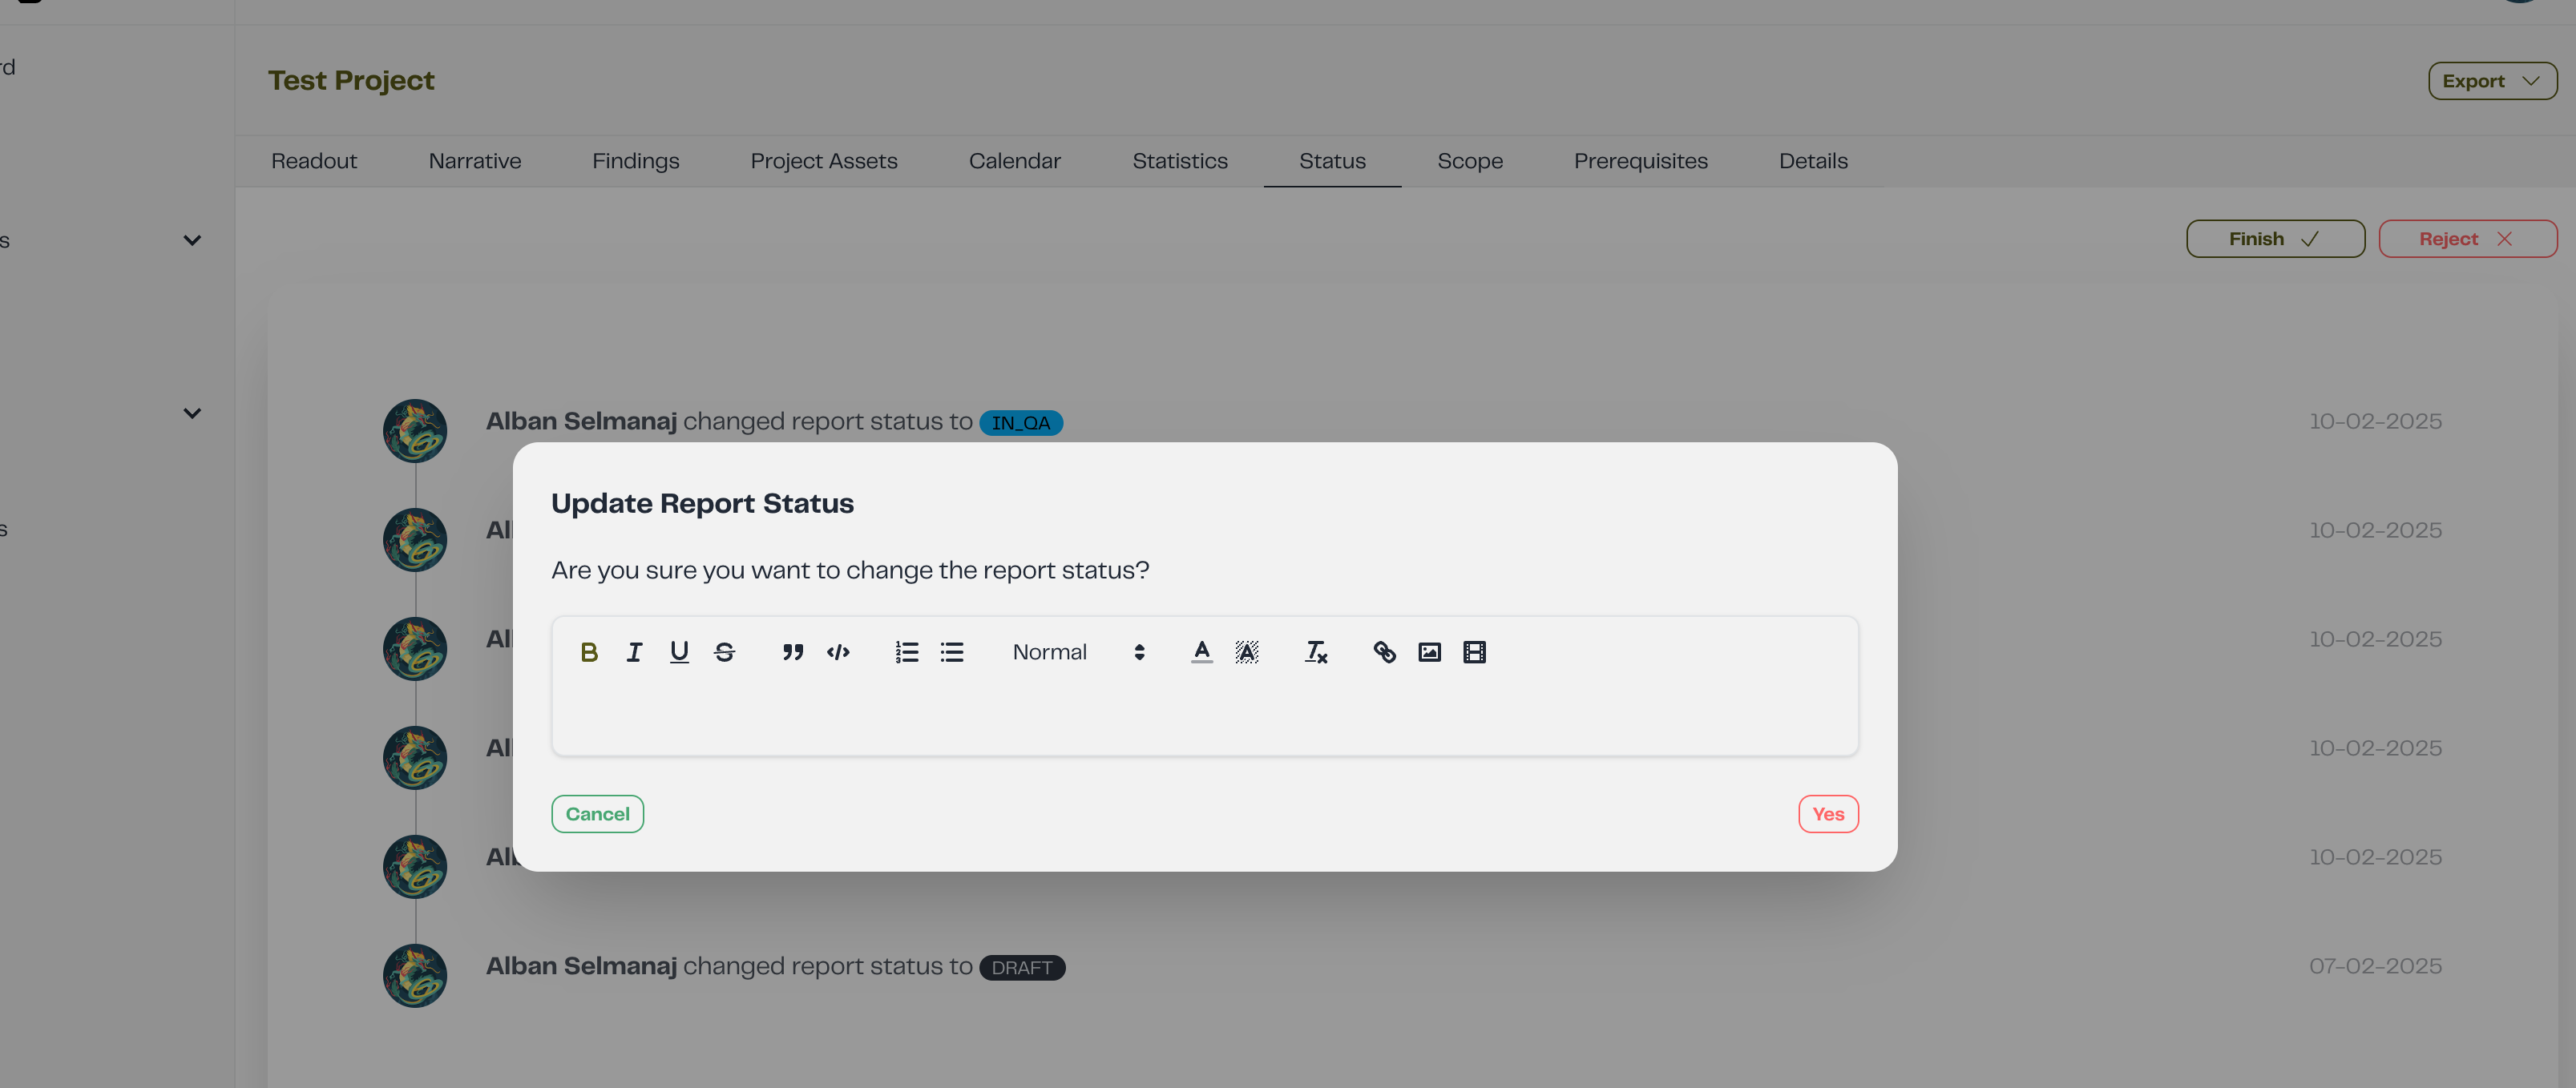Toggle italic formatting in the editor
Screen dimensions: 2576x1088
[634, 652]
